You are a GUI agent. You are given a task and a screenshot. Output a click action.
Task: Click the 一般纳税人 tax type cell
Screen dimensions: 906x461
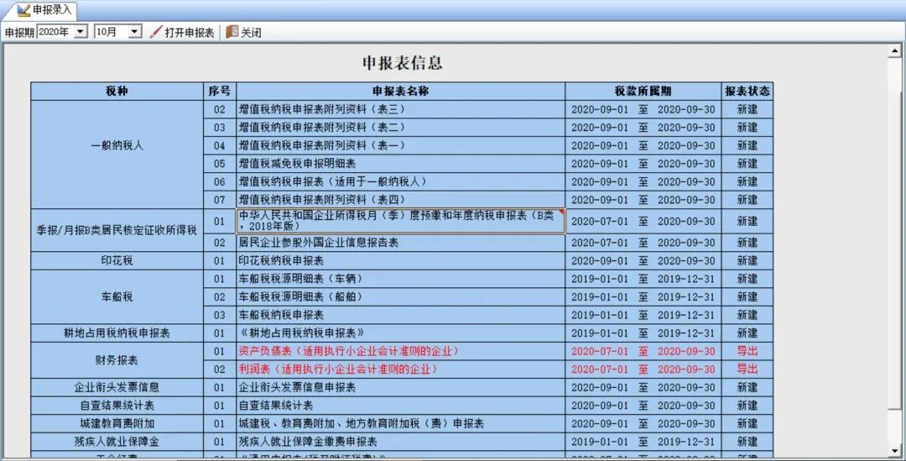pos(117,155)
